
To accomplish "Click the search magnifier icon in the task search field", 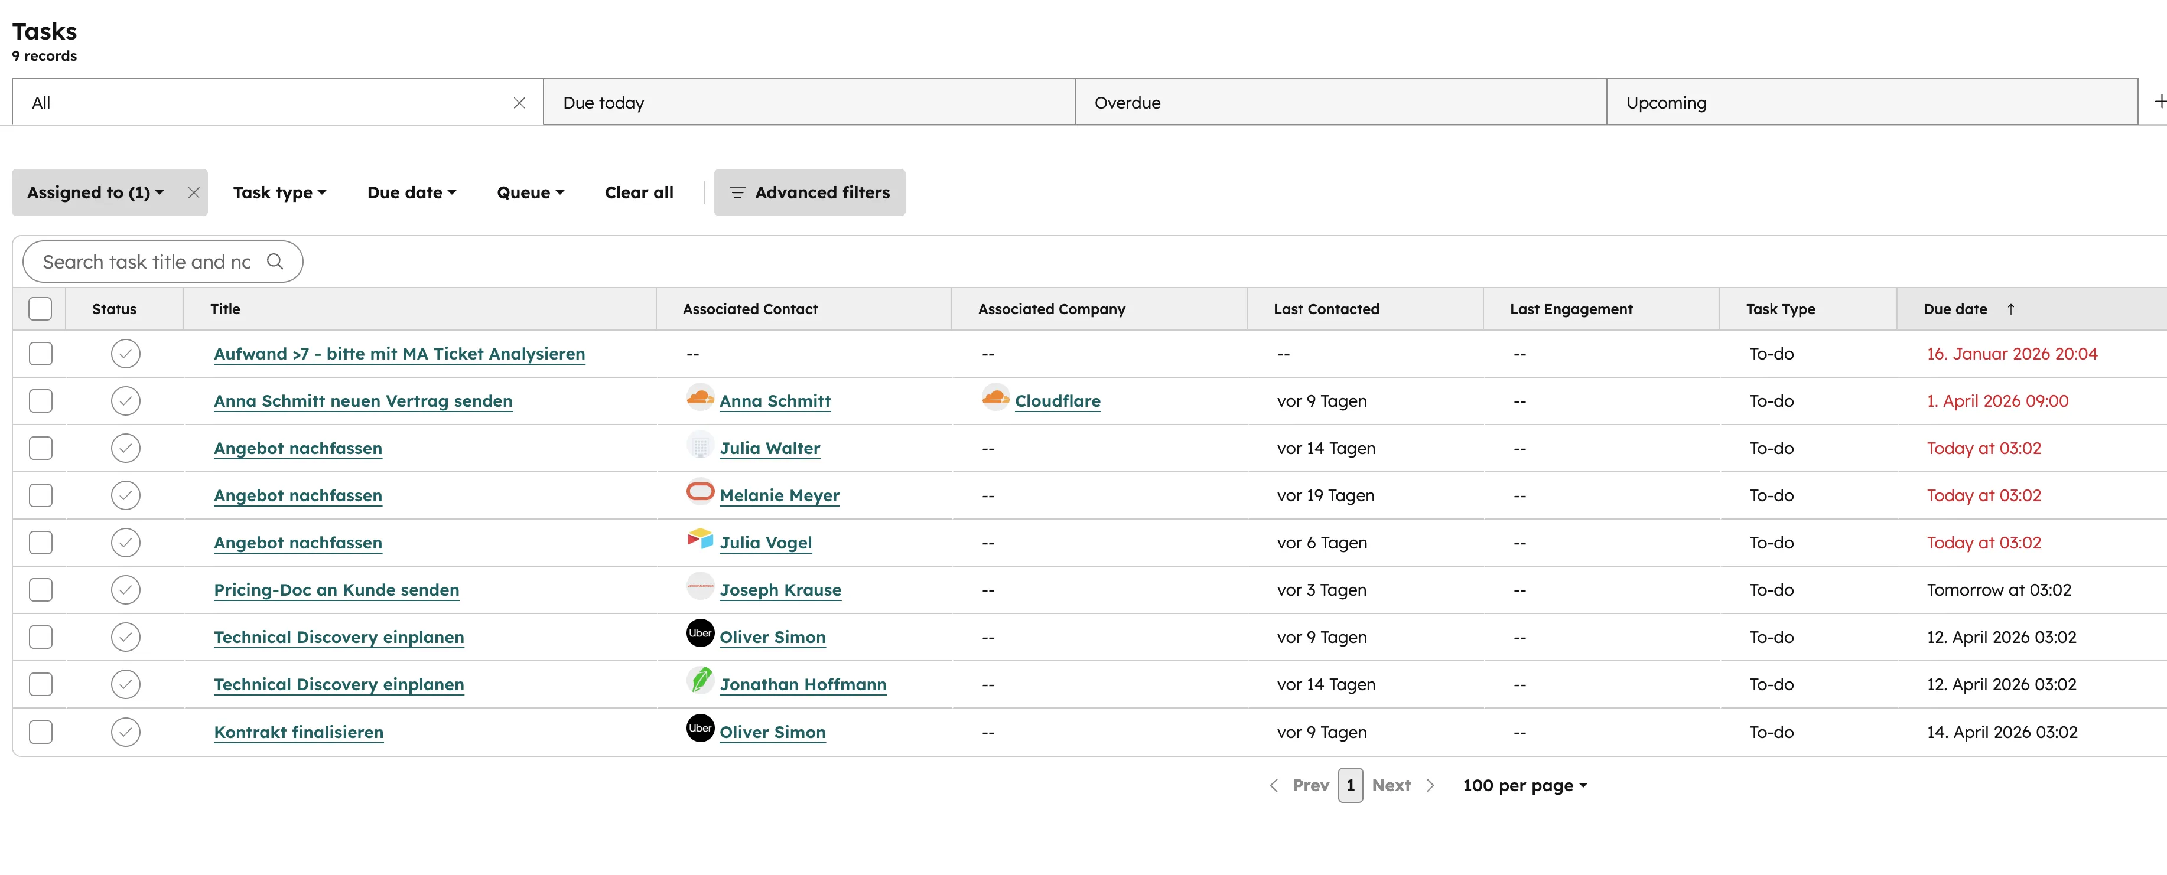I will point(275,262).
